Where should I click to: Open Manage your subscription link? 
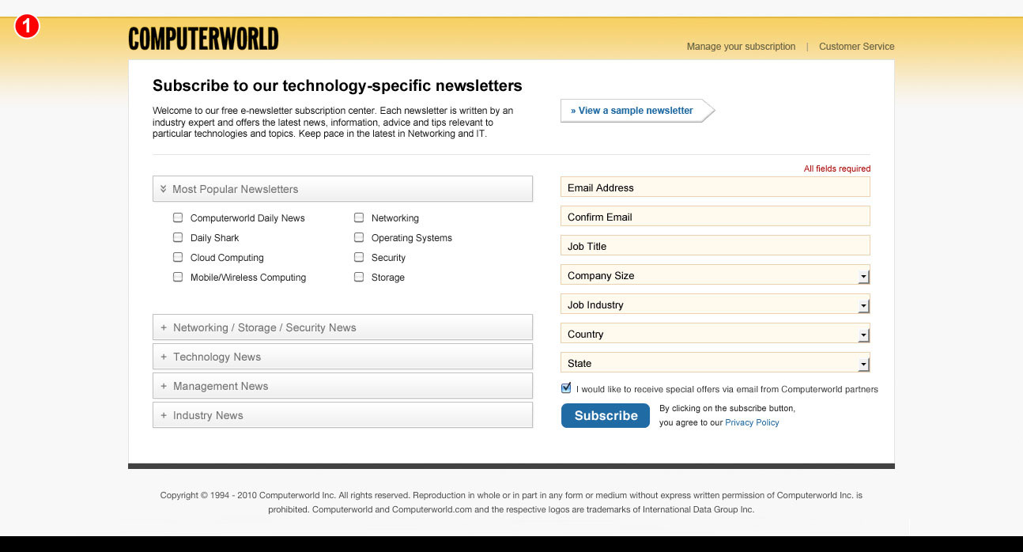pos(741,47)
